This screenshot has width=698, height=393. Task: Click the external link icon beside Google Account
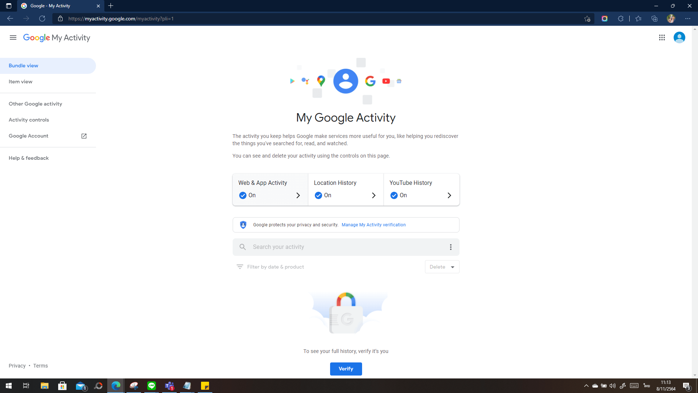84,136
